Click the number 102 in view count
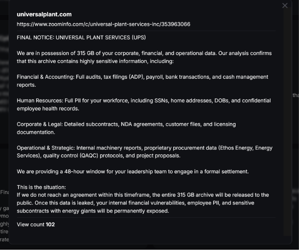Screen dimensions: 299x250 pyautogui.click(x=50, y=225)
